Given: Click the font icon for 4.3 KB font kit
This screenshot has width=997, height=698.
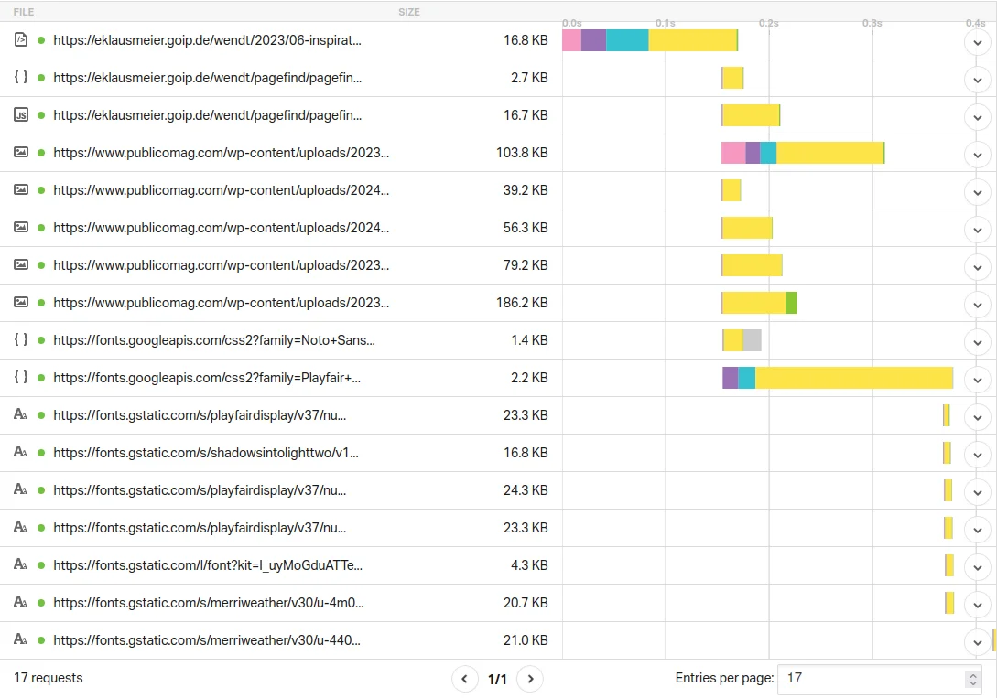Looking at the screenshot, I should 21,565.
